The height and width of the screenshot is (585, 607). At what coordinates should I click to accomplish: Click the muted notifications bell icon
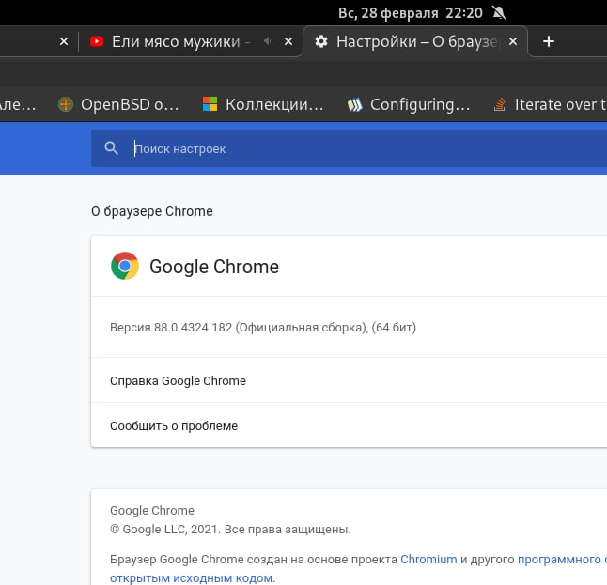(499, 13)
